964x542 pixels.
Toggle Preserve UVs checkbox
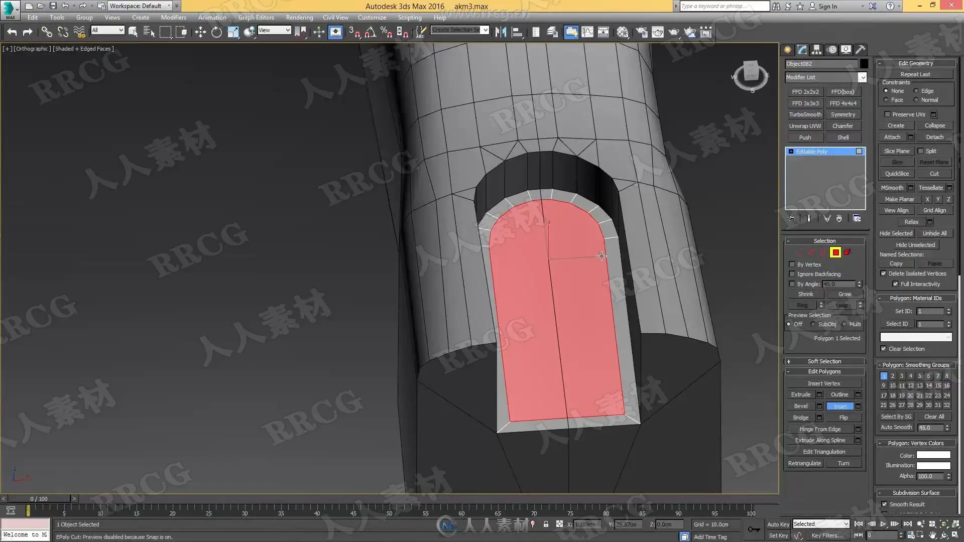(887, 114)
